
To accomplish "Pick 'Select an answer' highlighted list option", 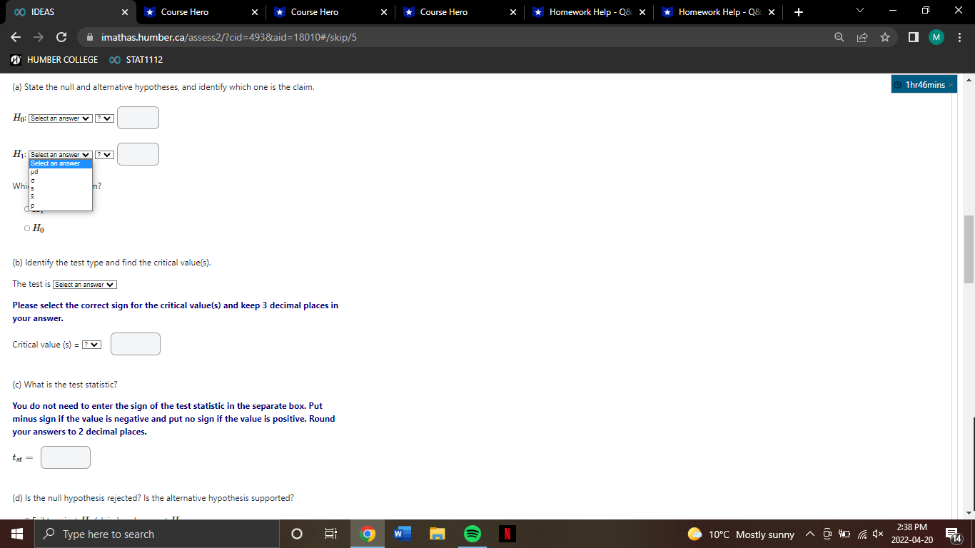I will [61, 163].
